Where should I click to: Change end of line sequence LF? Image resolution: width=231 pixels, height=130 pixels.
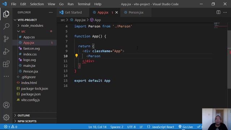pos(141,127)
